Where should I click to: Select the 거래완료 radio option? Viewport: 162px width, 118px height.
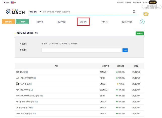[69, 44]
